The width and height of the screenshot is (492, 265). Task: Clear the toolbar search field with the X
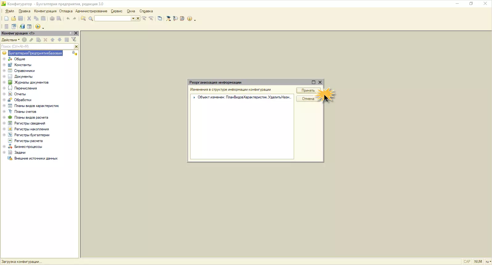click(x=138, y=18)
